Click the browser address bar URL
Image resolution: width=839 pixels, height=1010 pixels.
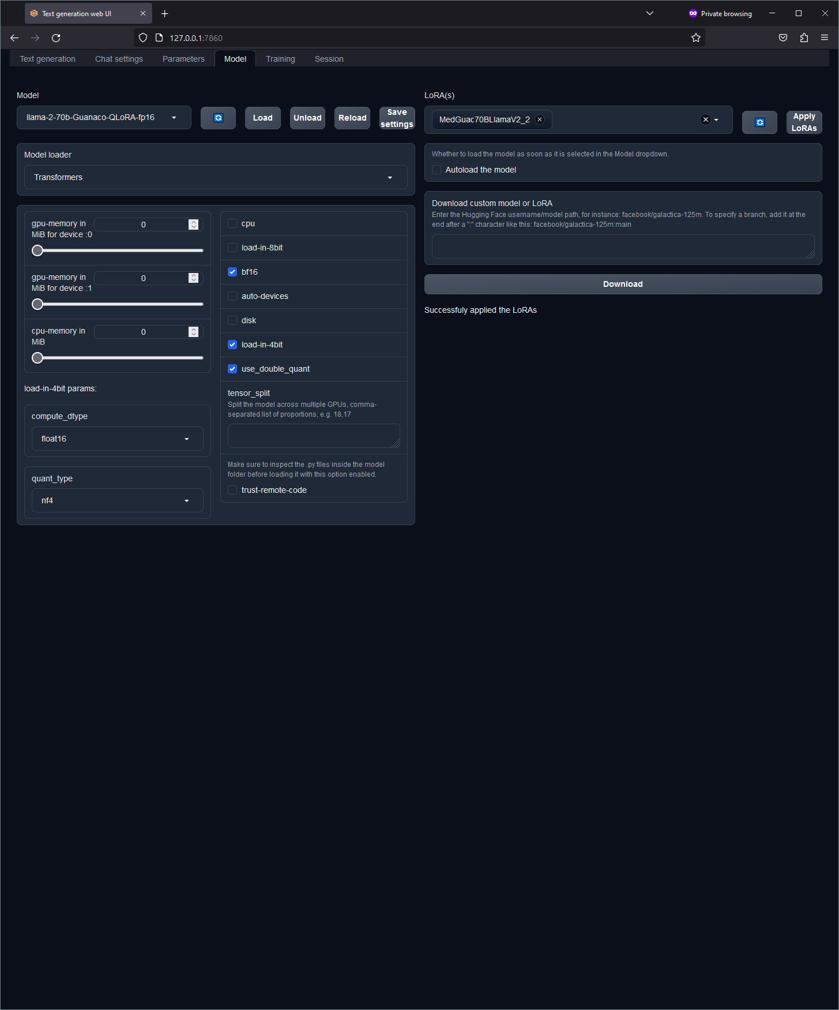tap(196, 38)
